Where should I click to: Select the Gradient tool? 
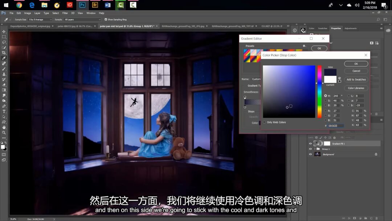click(x=4, y=90)
